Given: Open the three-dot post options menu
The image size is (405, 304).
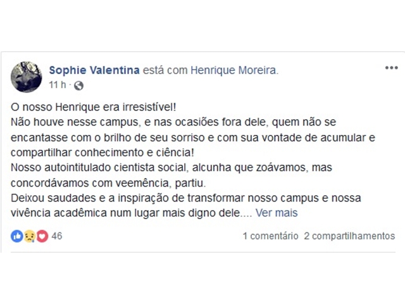Looking at the screenshot, I should click(390, 68).
